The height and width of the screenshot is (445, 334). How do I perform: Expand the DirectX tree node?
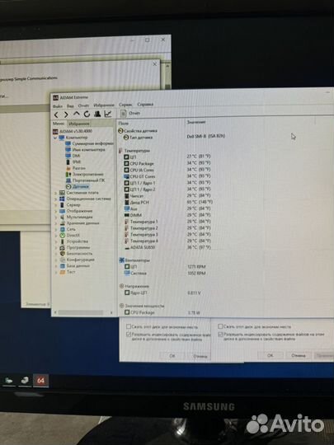[x=56, y=236]
